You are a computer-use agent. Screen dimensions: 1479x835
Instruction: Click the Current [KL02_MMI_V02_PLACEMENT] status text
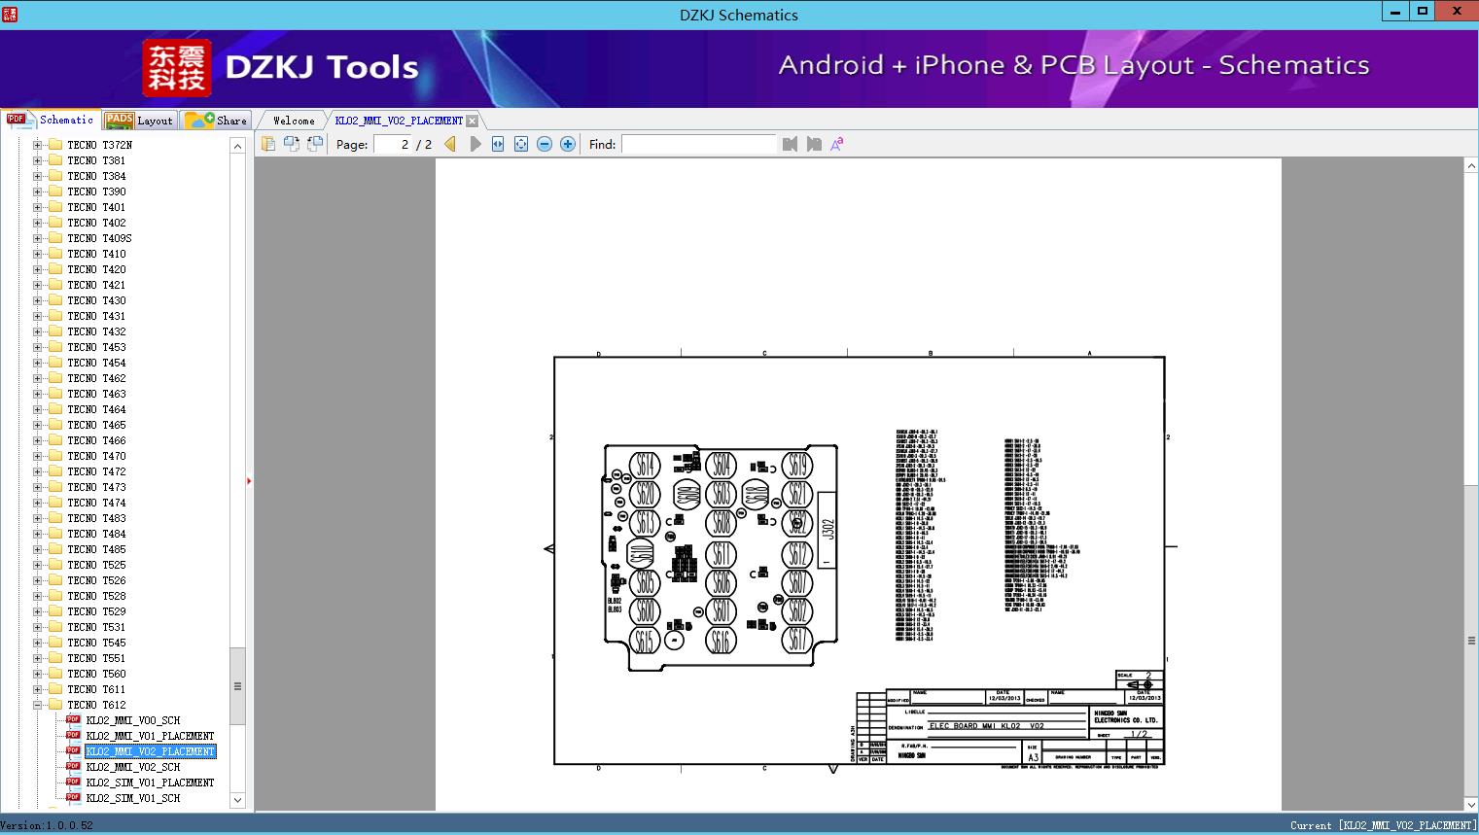point(1383,825)
